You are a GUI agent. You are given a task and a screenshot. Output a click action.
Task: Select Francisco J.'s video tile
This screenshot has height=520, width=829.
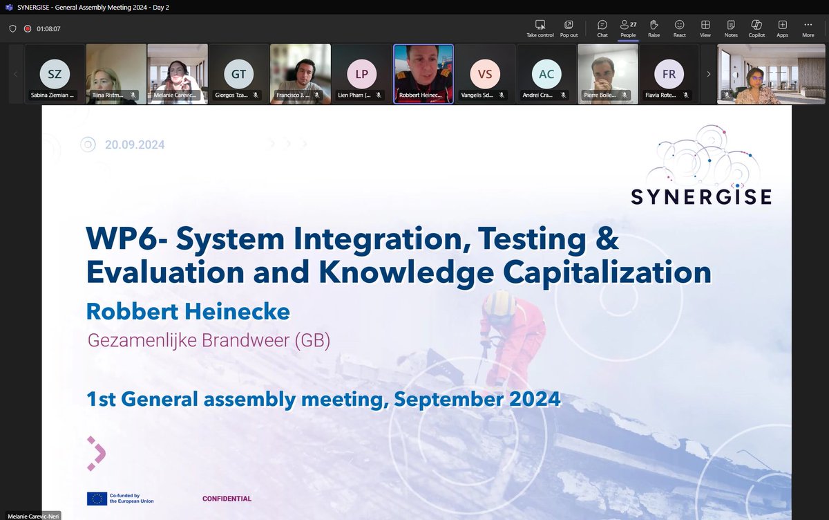point(301,74)
